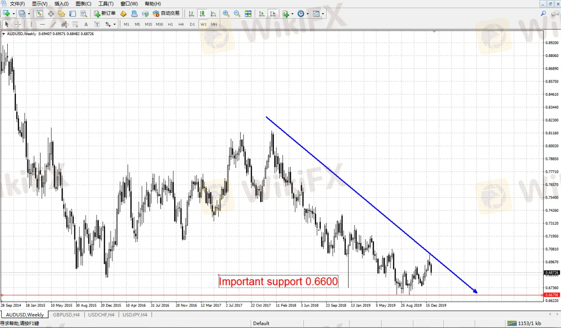
Task: Select the Fibonacci Retracement tool
Action: pyautogui.click(x=75, y=24)
